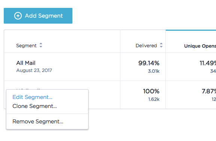Select the 7.87% unique opens value
216x141 pixels.
pyautogui.click(x=209, y=91)
